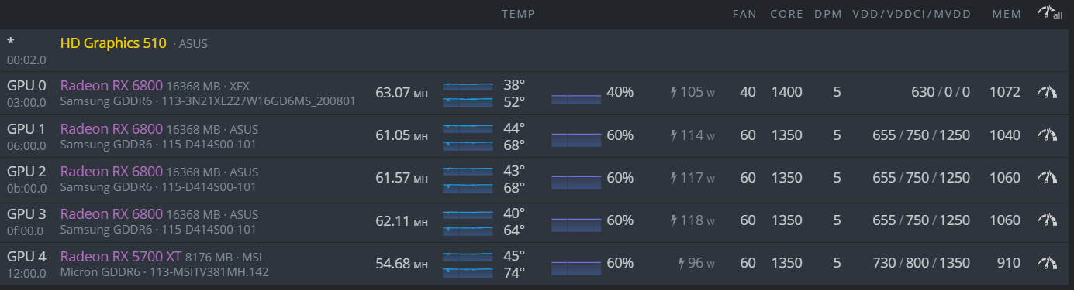Screen dimensions: 1074x290
Task: Click GPU 4 temperature history graph
Action: (x=468, y=263)
